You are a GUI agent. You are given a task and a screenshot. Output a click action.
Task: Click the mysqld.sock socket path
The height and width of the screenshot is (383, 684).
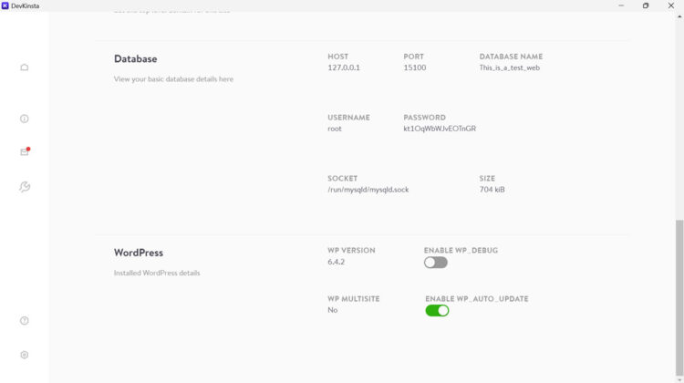tap(368, 190)
